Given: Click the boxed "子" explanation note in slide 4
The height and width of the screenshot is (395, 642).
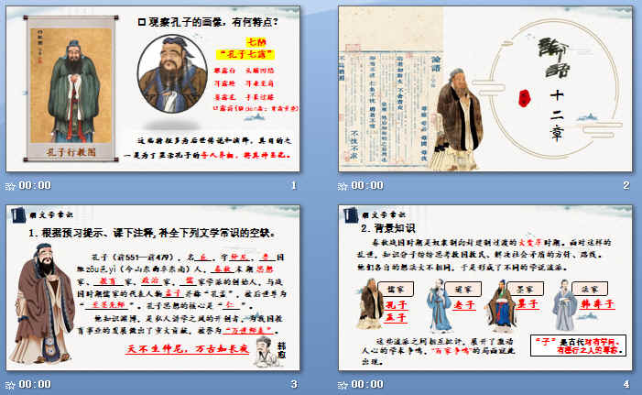Looking at the screenshot, I should click(578, 346).
